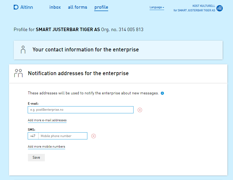
Task: Click Add more mobile numbers link
Action: click(x=46, y=147)
